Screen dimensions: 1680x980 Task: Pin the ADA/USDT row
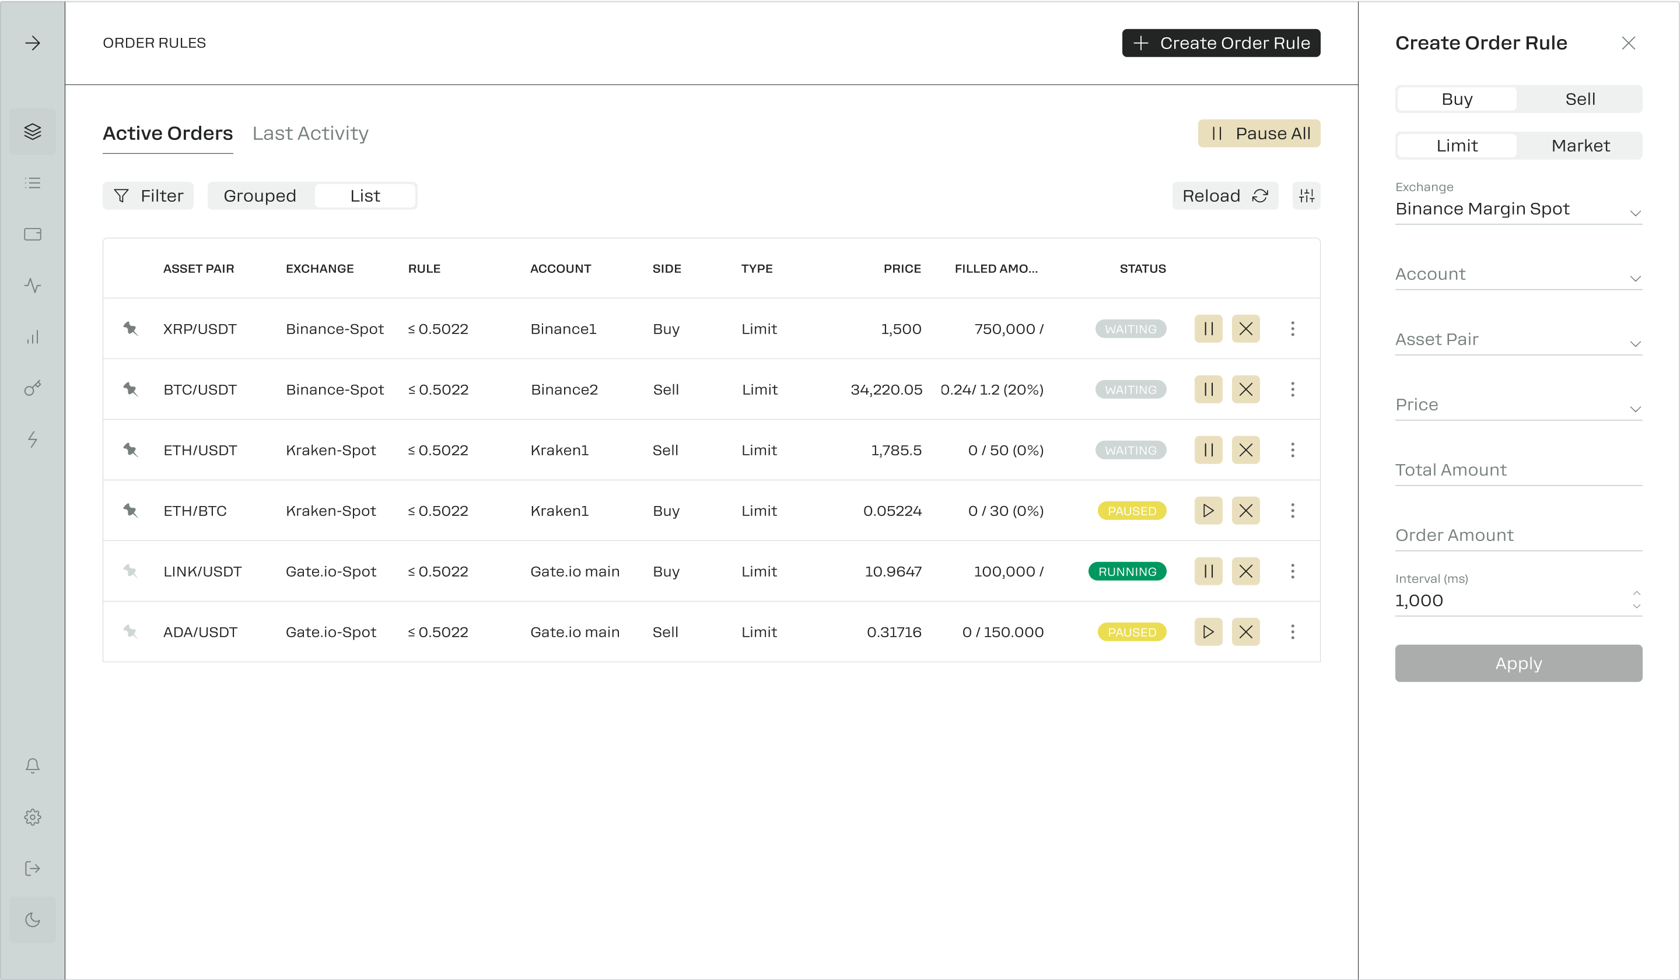pos(130,631)
